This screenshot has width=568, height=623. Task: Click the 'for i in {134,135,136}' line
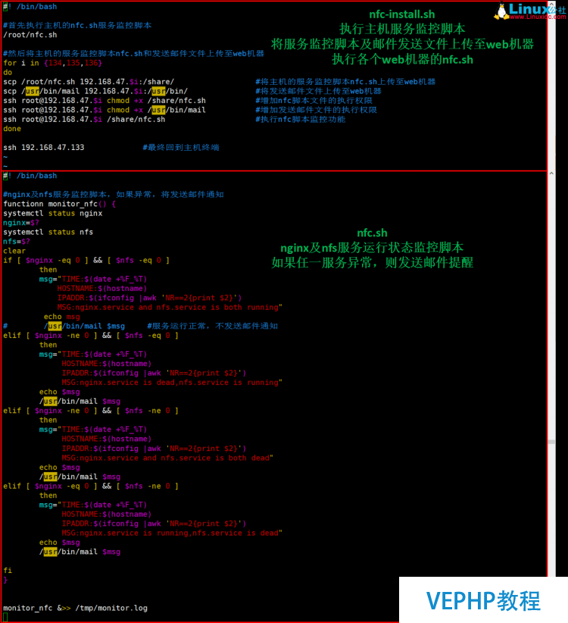click(x=52, y=63)
